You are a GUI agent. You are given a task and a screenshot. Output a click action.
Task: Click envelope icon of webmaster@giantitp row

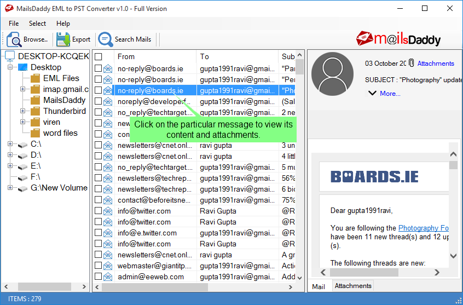click(108, 266)
